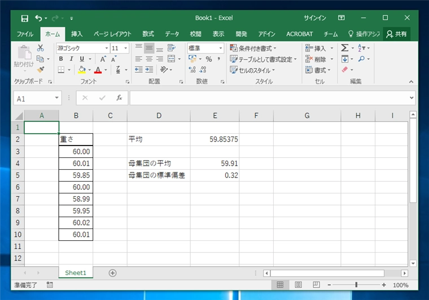This screenshot has width=429, height=300.
Task: Toggle Bold formatting
Action: [x=61, y=59]
